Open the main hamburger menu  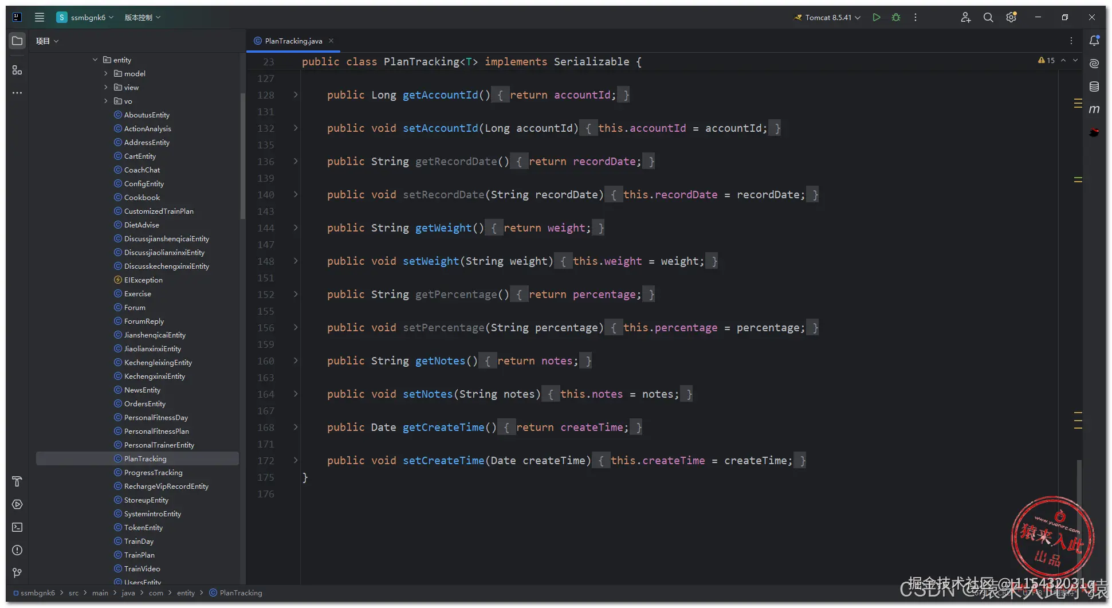pyautogui.click(x=40, y=17)
